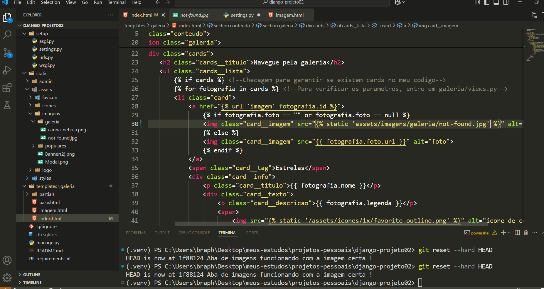
Task: Switch to the PROBLEMS panel tab
Action: 136,233
